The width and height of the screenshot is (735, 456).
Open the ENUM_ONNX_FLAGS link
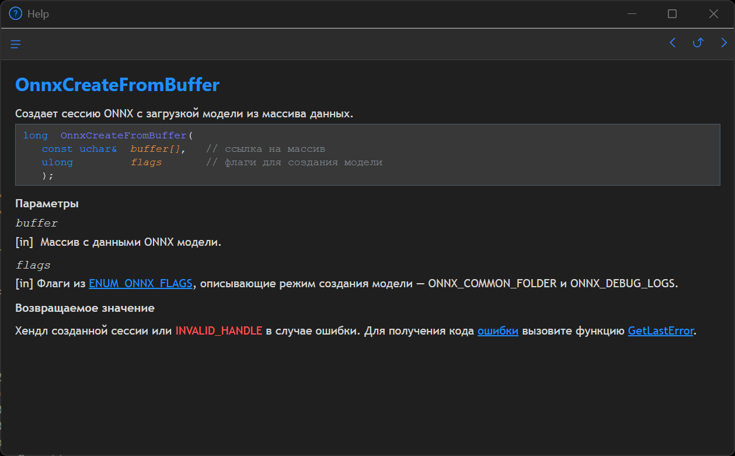click(x=140, y=284)
